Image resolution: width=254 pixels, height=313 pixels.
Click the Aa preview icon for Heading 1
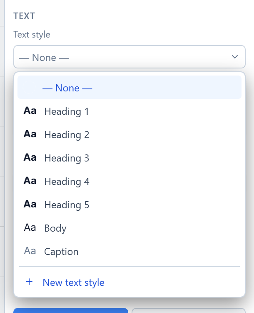30,111
